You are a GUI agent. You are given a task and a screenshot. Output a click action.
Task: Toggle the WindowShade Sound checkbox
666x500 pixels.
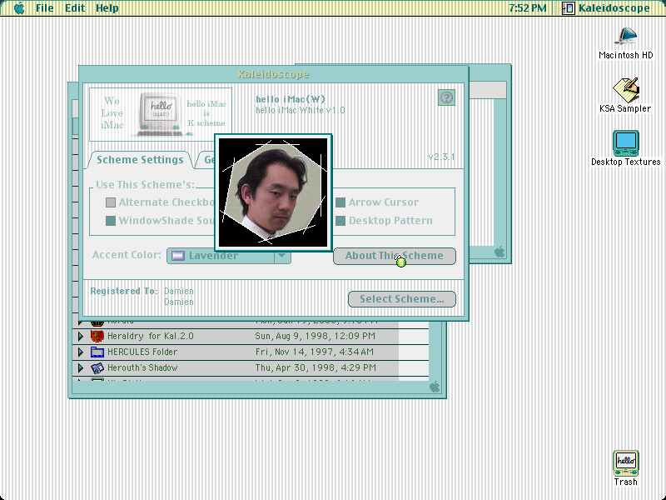(x=111, y=221)
